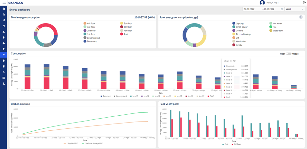The height and width of the screenshot is (149, 307).
Task: Open the hamburger menu
Action: (x=4, y=3)
